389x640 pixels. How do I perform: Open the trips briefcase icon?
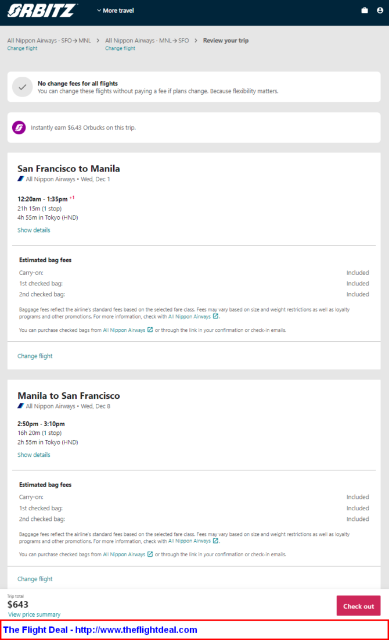pyautogui.click(x=365, y=10)
